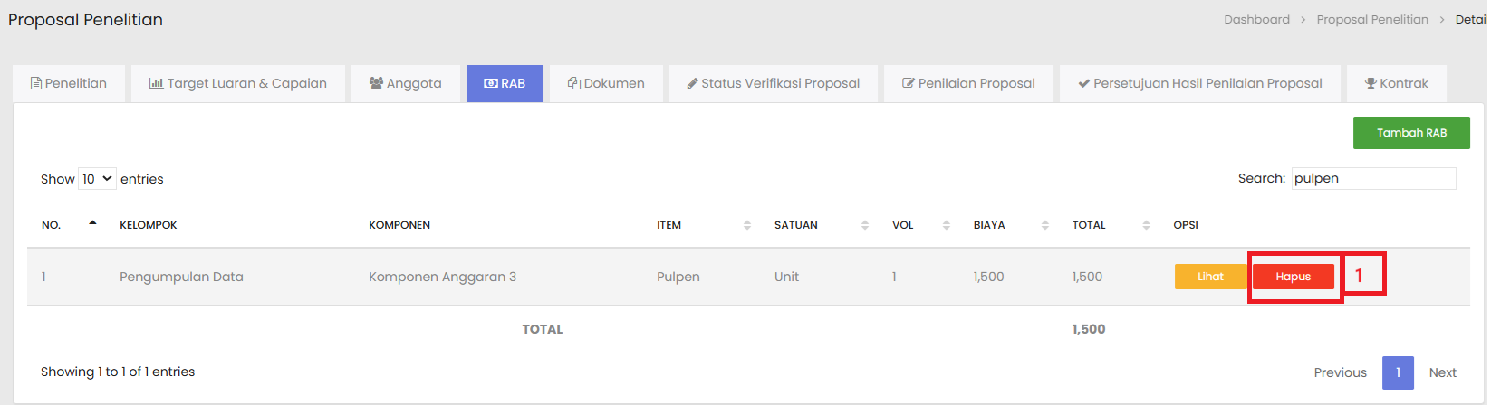Screen dimensions: 1491x405
Task: Click the red Hapus button for Pulpen
Action: 1293,277
